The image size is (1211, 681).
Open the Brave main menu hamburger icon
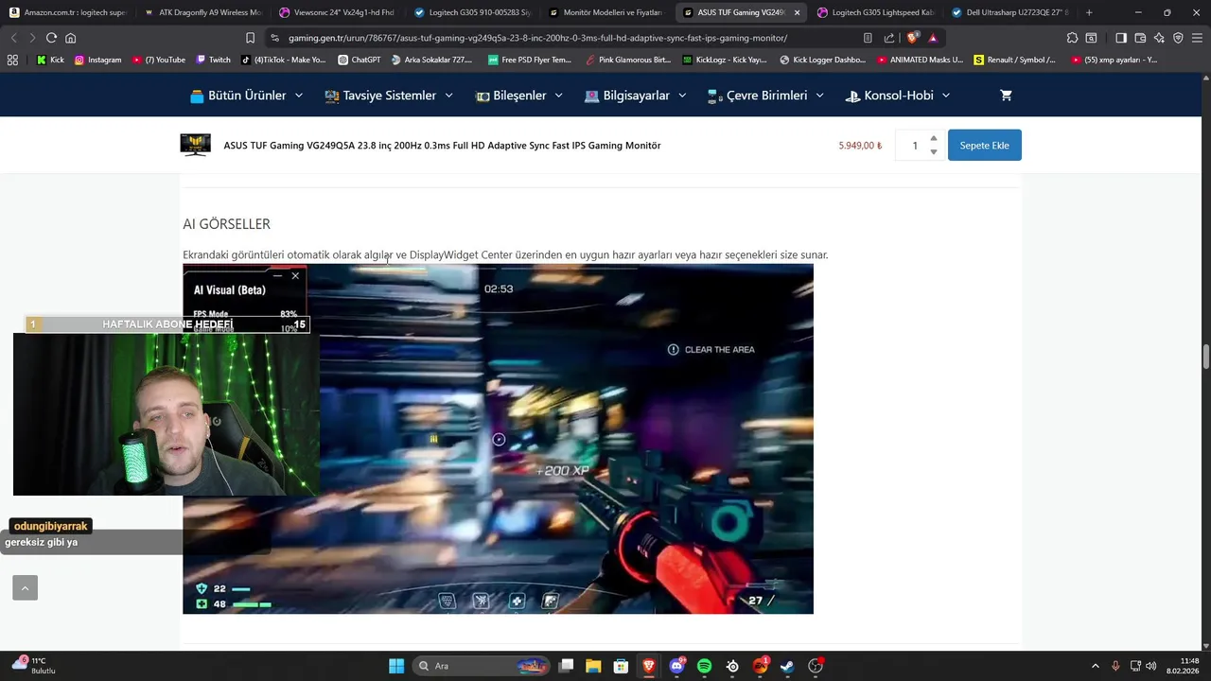1197,38
